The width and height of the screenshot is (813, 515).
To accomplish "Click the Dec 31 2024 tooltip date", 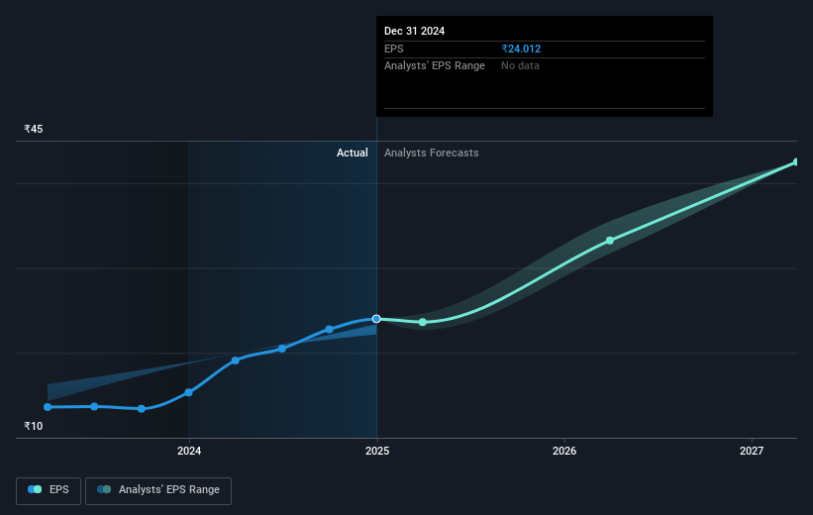I will coord(414,31).
